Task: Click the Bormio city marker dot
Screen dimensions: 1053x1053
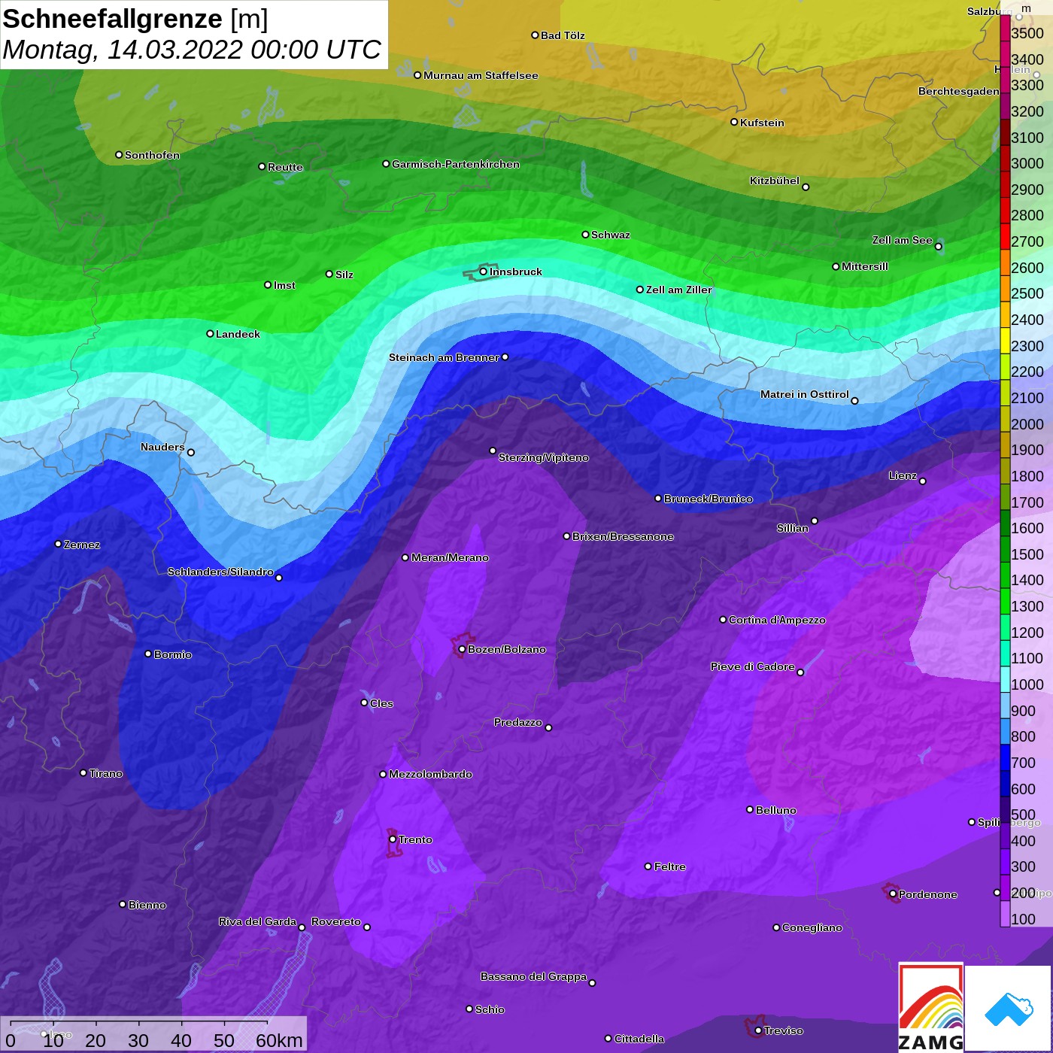Action: 148,654
